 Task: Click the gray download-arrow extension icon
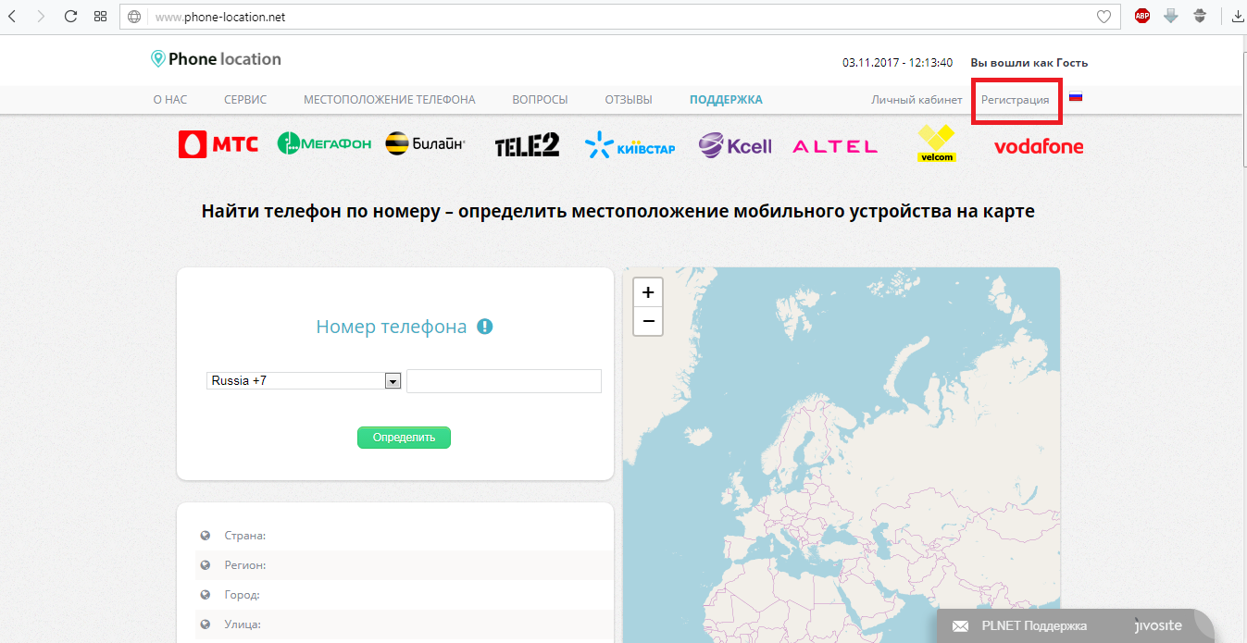1171,16
